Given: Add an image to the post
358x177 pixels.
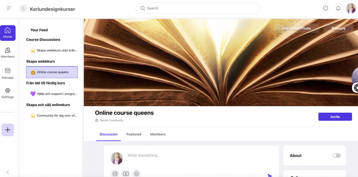Looking at the screenshot, I should pyautogui.click(x=115, y=174).
